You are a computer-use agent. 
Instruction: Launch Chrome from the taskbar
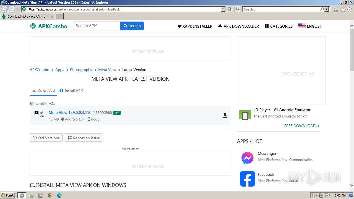click(x=50, y=195)
